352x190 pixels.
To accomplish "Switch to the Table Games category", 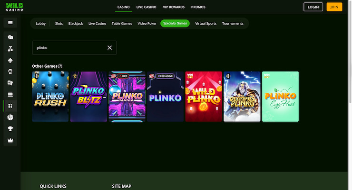I will point(122,24).
